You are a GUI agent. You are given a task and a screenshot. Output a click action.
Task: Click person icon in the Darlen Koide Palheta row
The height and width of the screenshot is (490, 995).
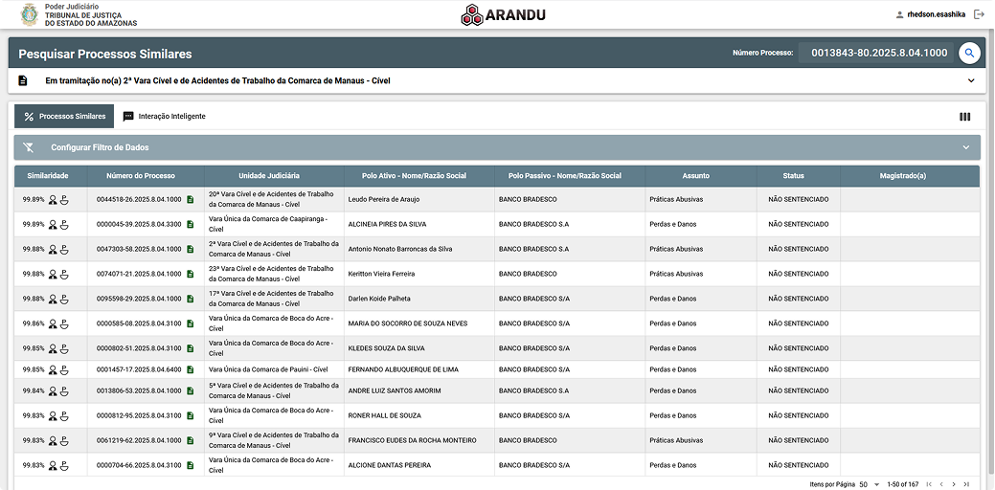pos(54,299)
